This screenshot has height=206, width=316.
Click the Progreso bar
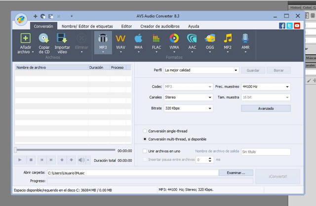click(150, 181)
